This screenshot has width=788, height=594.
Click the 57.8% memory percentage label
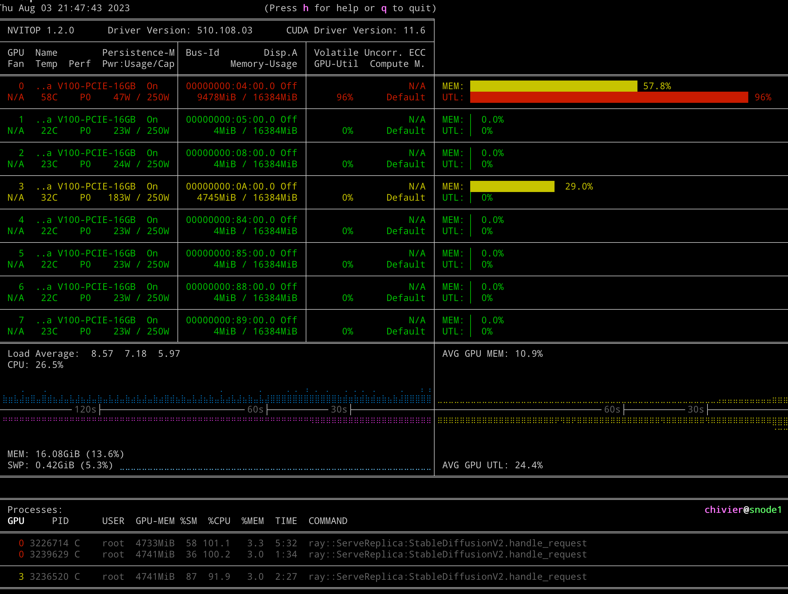pyautogui.click(x=657, y=86)
